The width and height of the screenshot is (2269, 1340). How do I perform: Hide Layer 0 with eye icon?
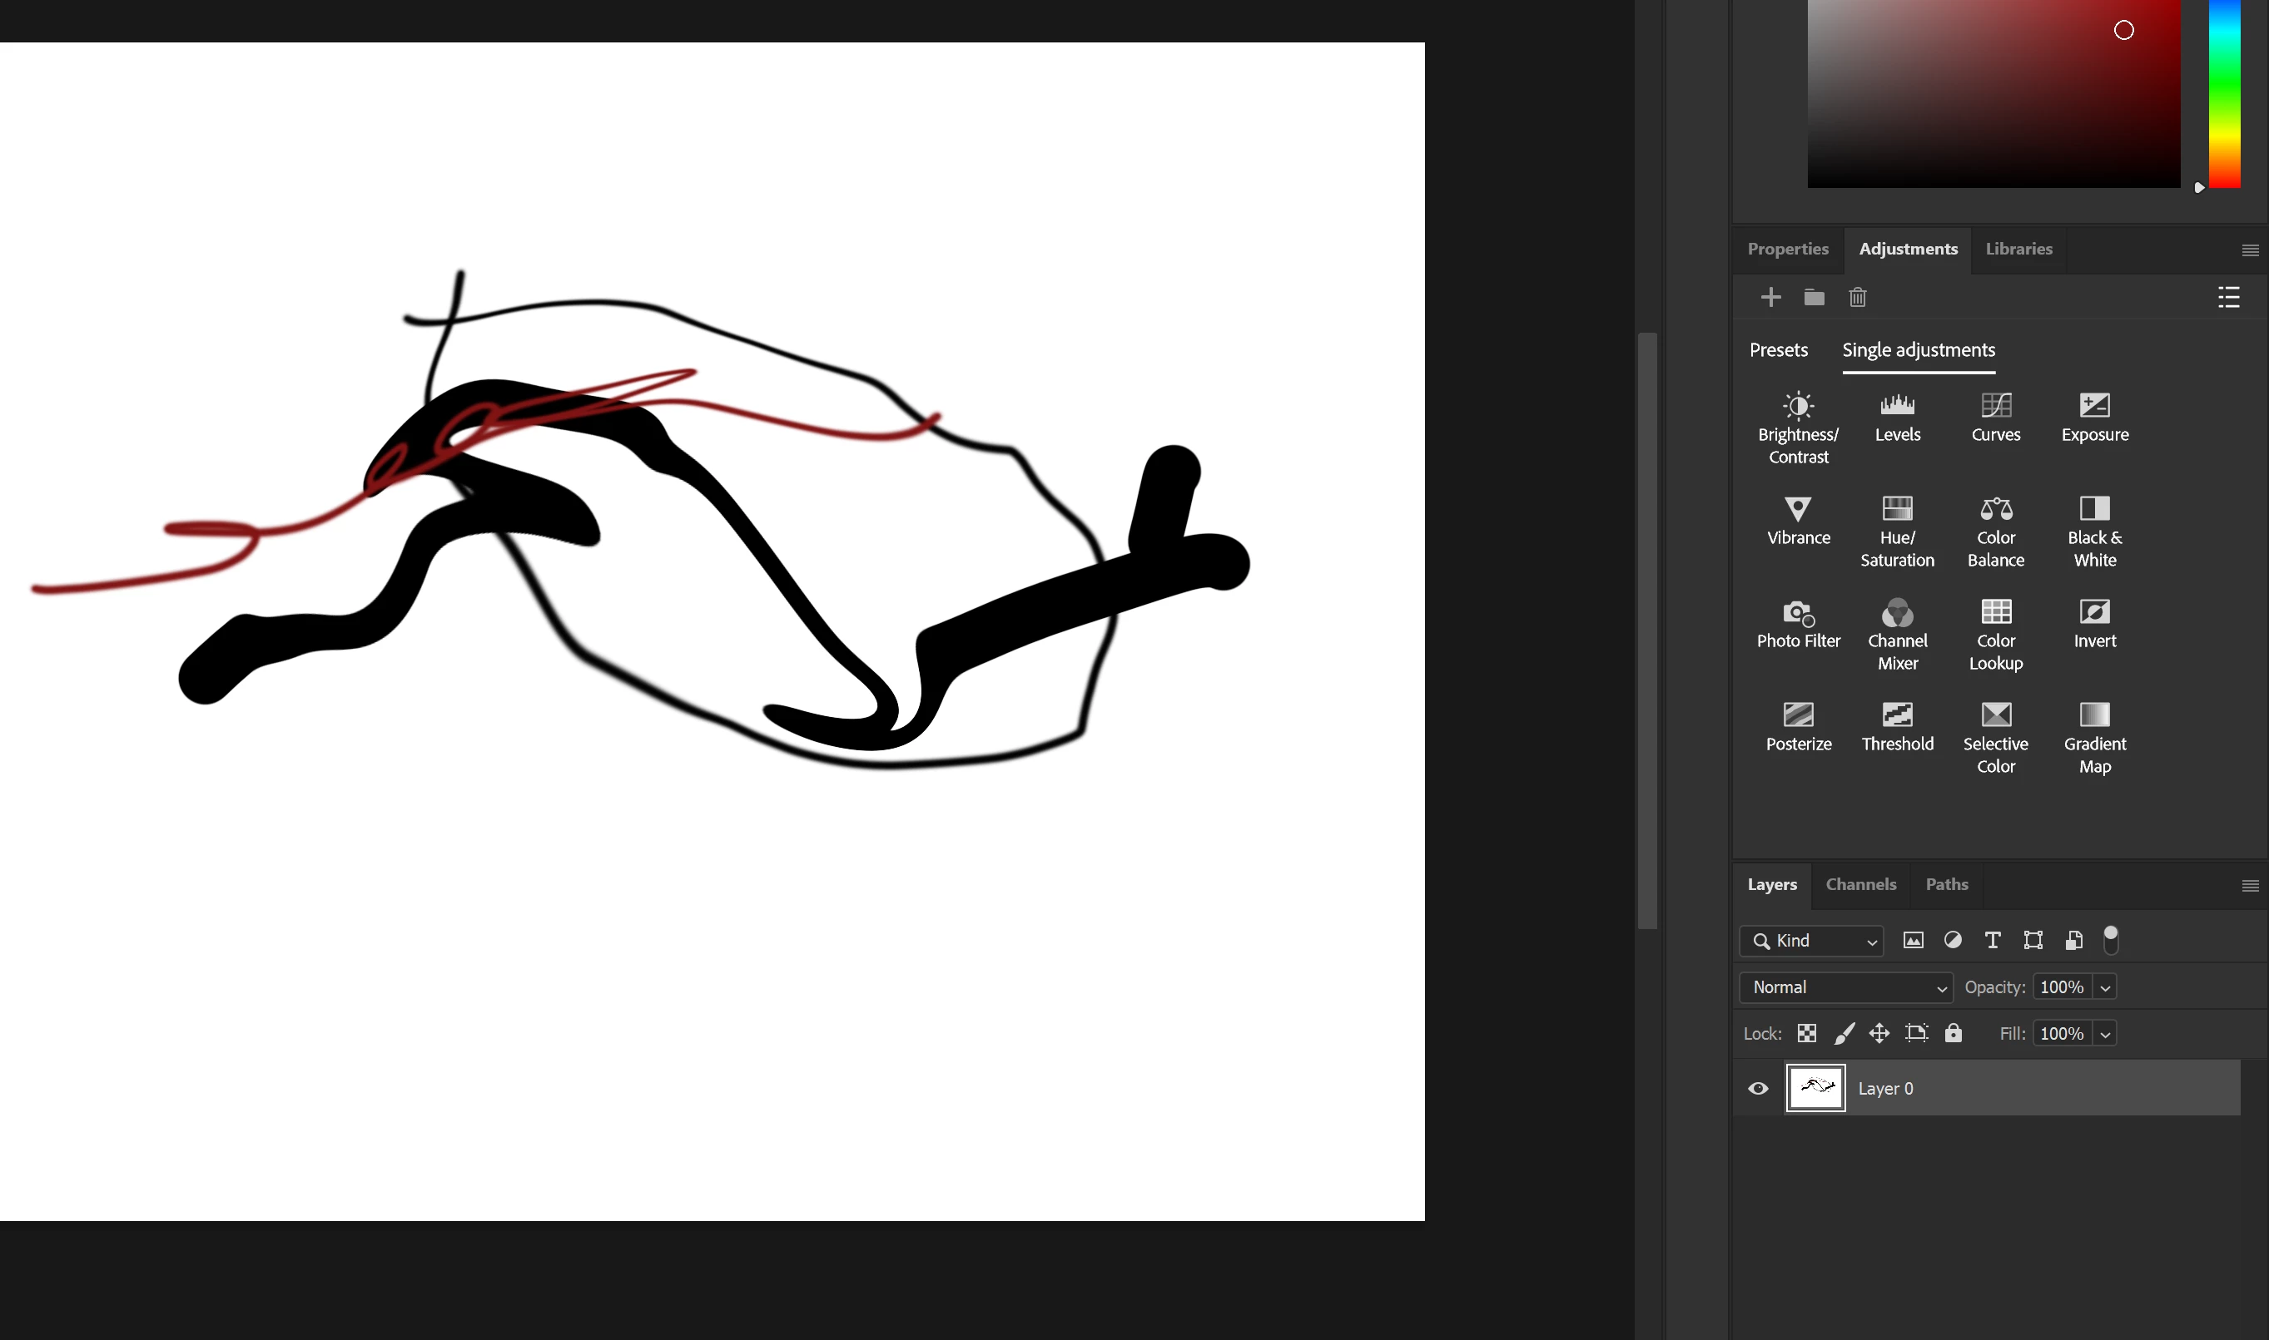[1758, 1088]
